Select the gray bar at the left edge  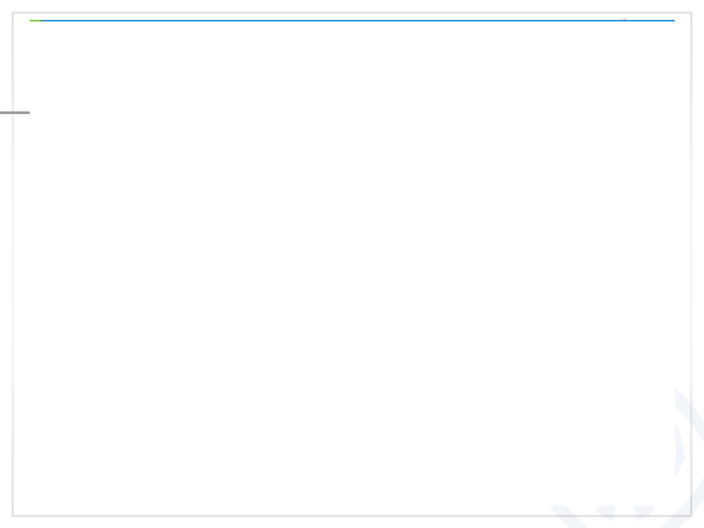point(15,112)
